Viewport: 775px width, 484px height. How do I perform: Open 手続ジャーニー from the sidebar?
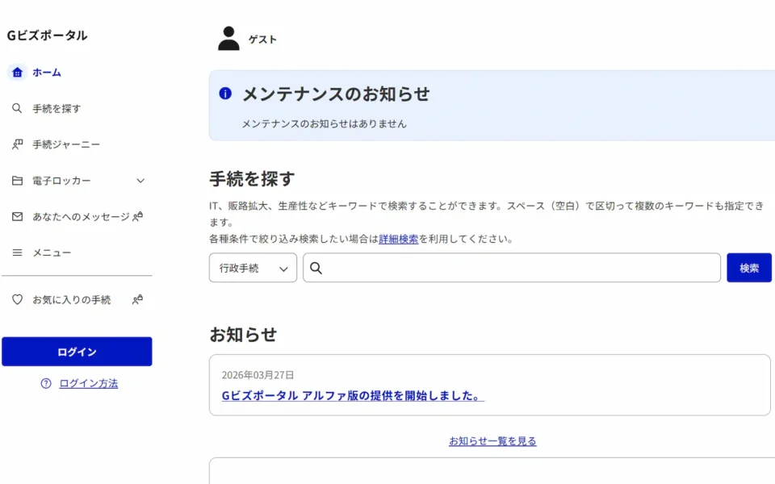66,145
